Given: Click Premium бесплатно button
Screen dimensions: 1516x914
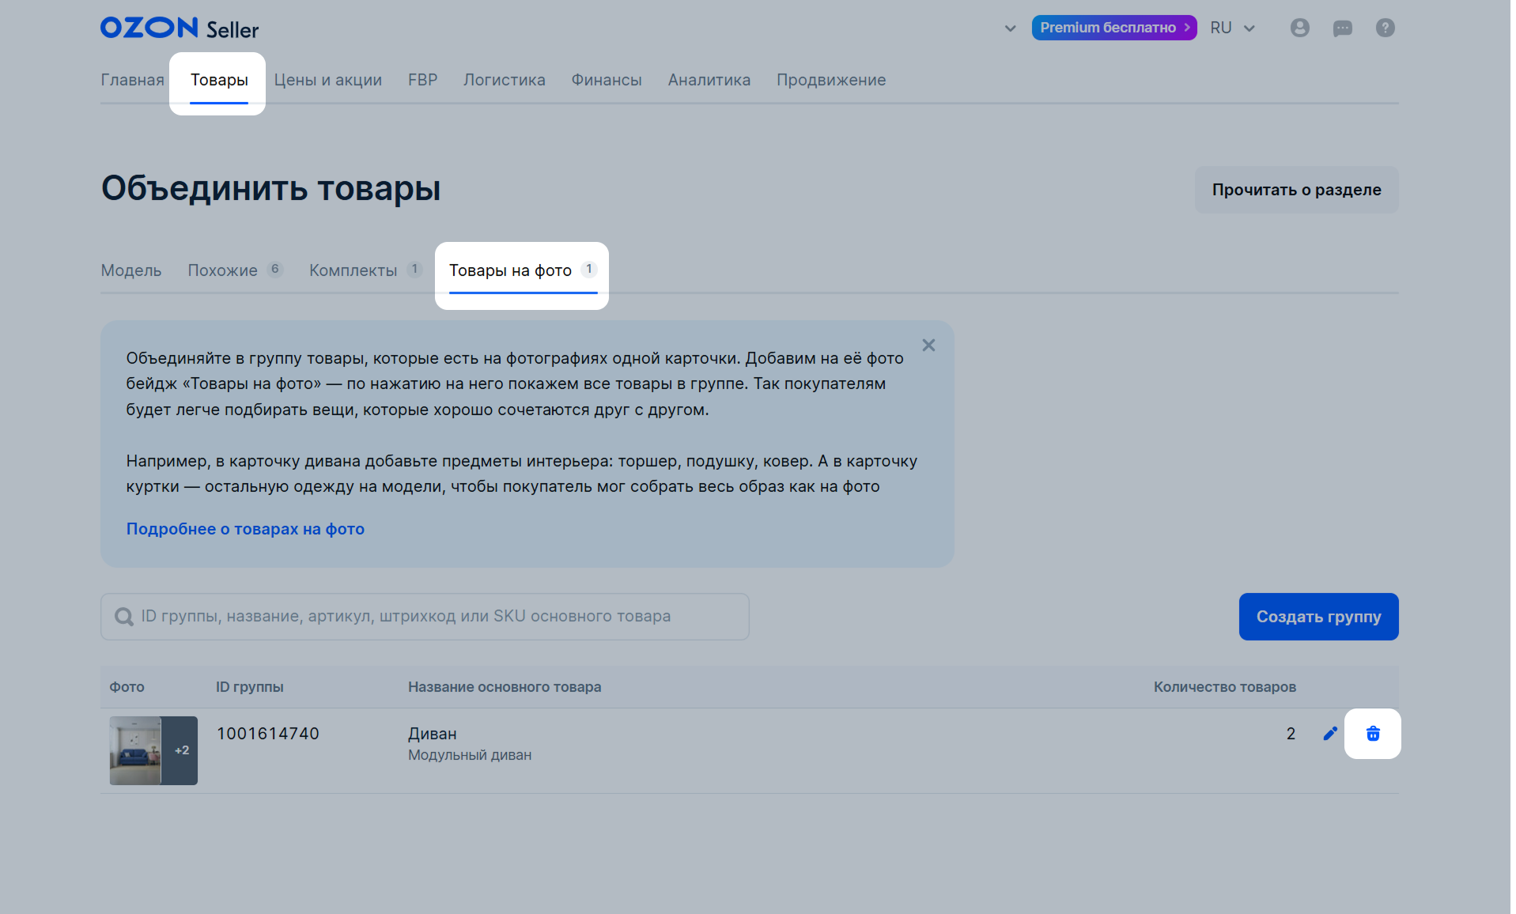Looking at the screenshot, I should [1114, 28].
